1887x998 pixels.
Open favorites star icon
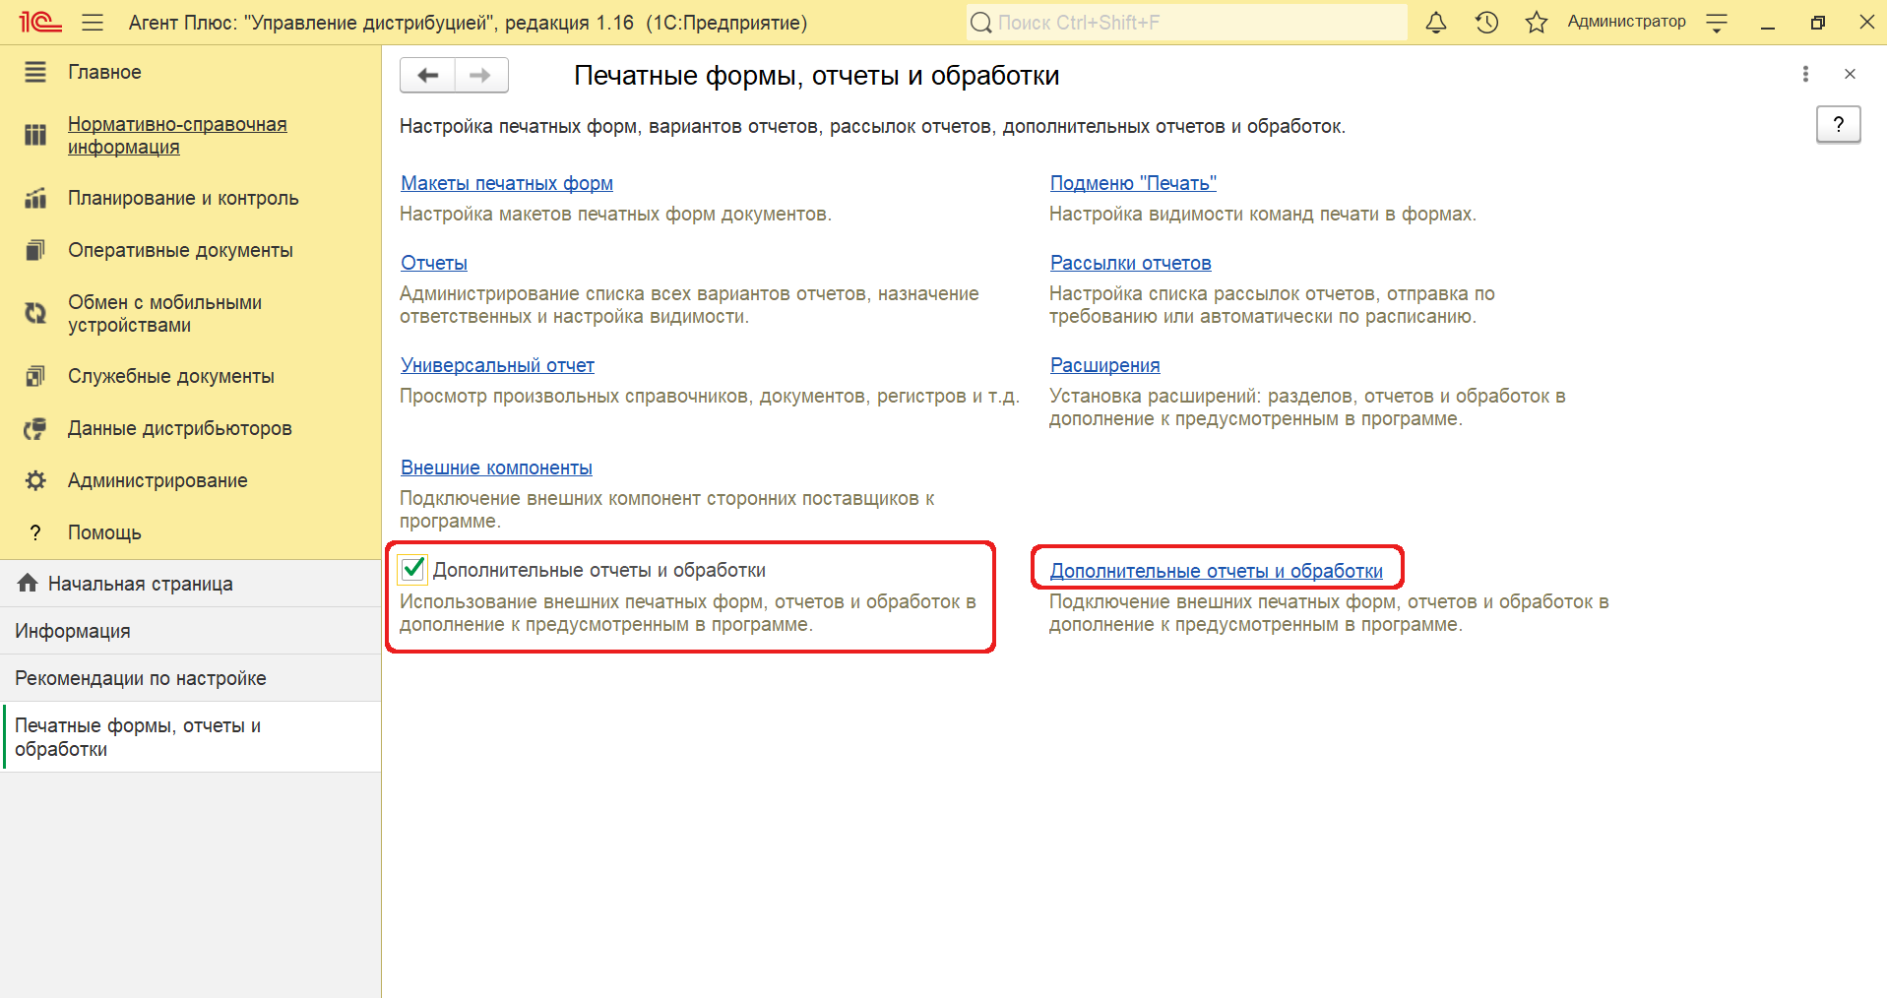(x=1537, y=22)
